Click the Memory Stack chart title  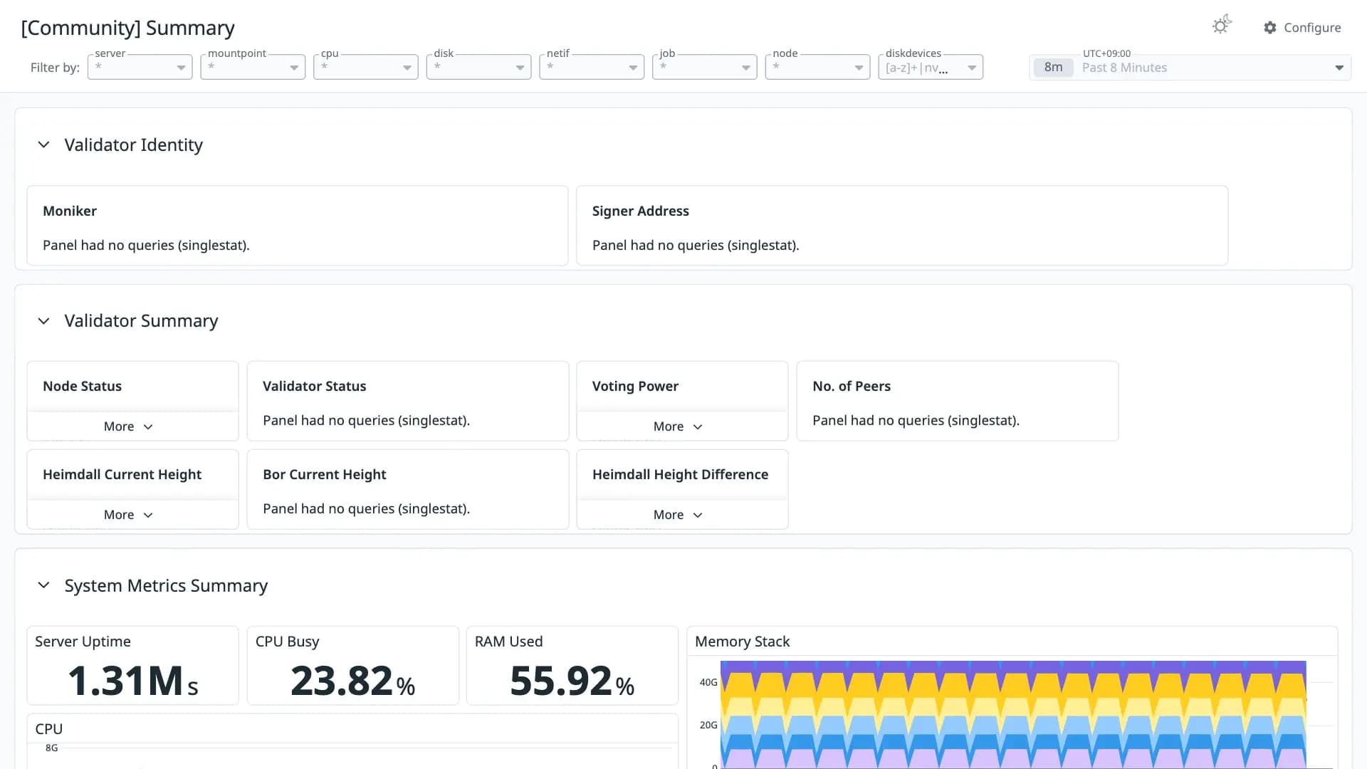pyautogui.click(x=743, y=642)
